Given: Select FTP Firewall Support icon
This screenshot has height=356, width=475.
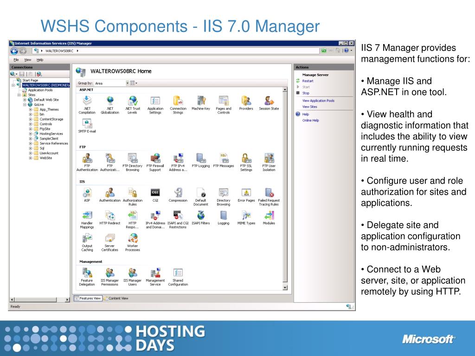Looking at the screenshot, I should pyautogui.click(x=155, y=162).
